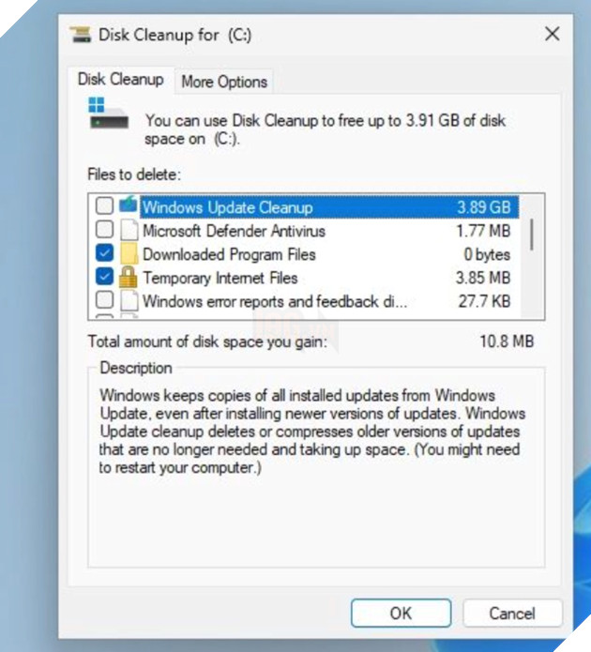The height and width of the screenshot is (652, 591).
Task: Click the Cancel button
Action: click(512, 613)
